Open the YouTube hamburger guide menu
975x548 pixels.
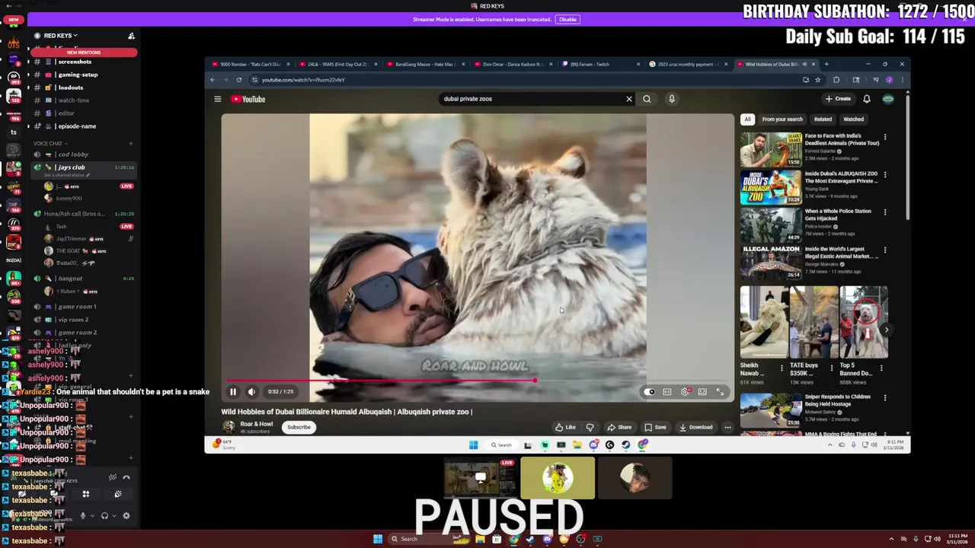218,99
